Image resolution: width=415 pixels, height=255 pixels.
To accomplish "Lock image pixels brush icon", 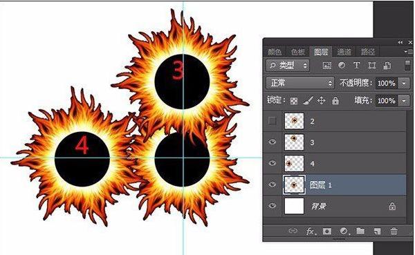I will pyautogui.click(x=308, y=100).
